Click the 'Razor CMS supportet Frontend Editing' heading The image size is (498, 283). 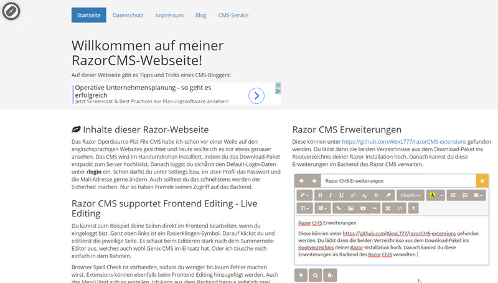164,208
